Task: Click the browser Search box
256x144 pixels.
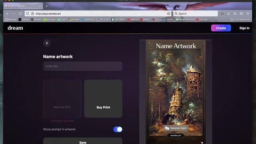Action: (196, 14)
